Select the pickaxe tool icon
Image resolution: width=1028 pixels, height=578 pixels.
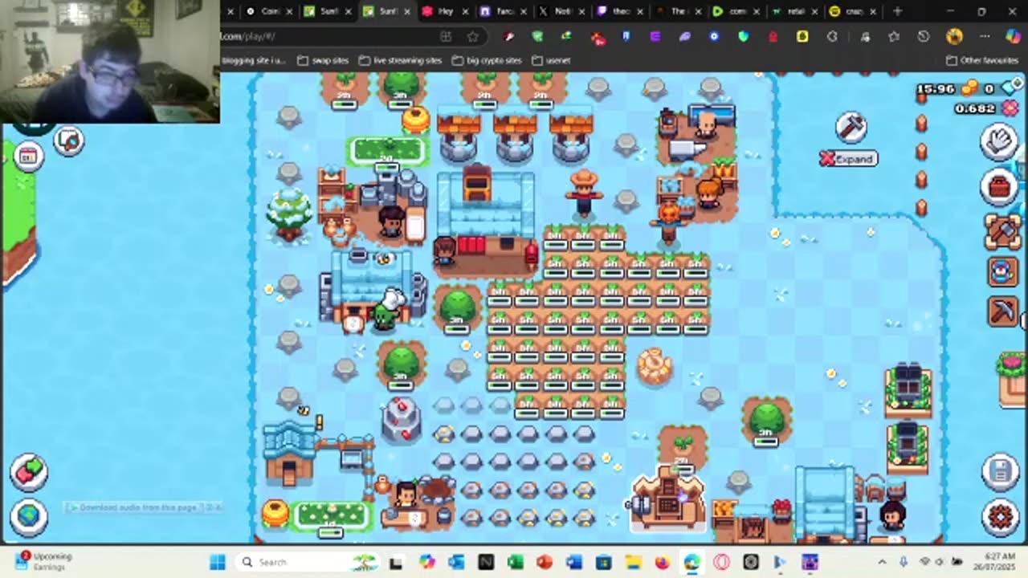pyautogui.click(x=1002, y=311)
